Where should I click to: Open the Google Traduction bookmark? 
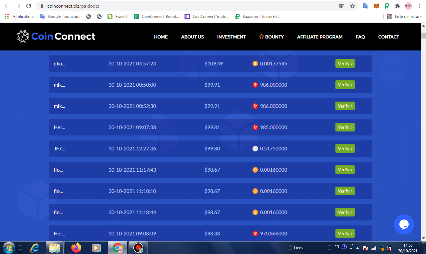[60, 17]
